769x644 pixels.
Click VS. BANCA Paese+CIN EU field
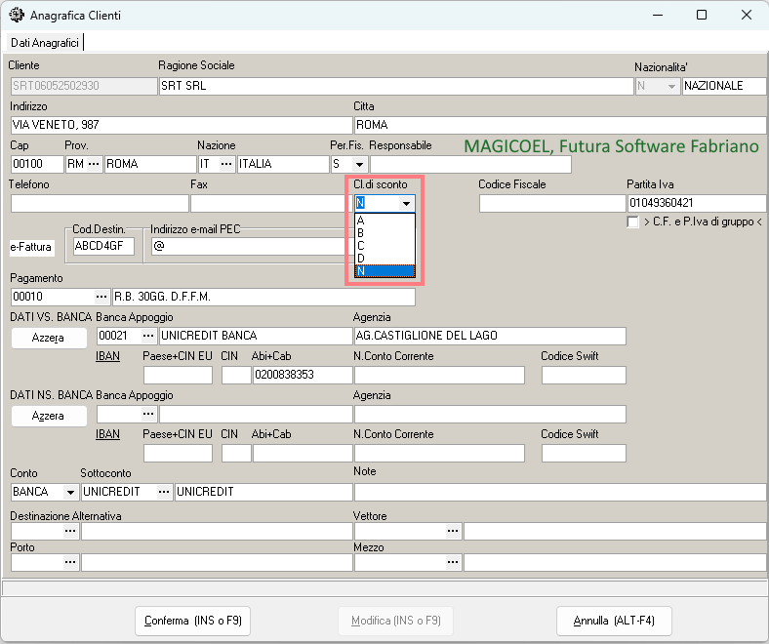(x=178, y=375)
